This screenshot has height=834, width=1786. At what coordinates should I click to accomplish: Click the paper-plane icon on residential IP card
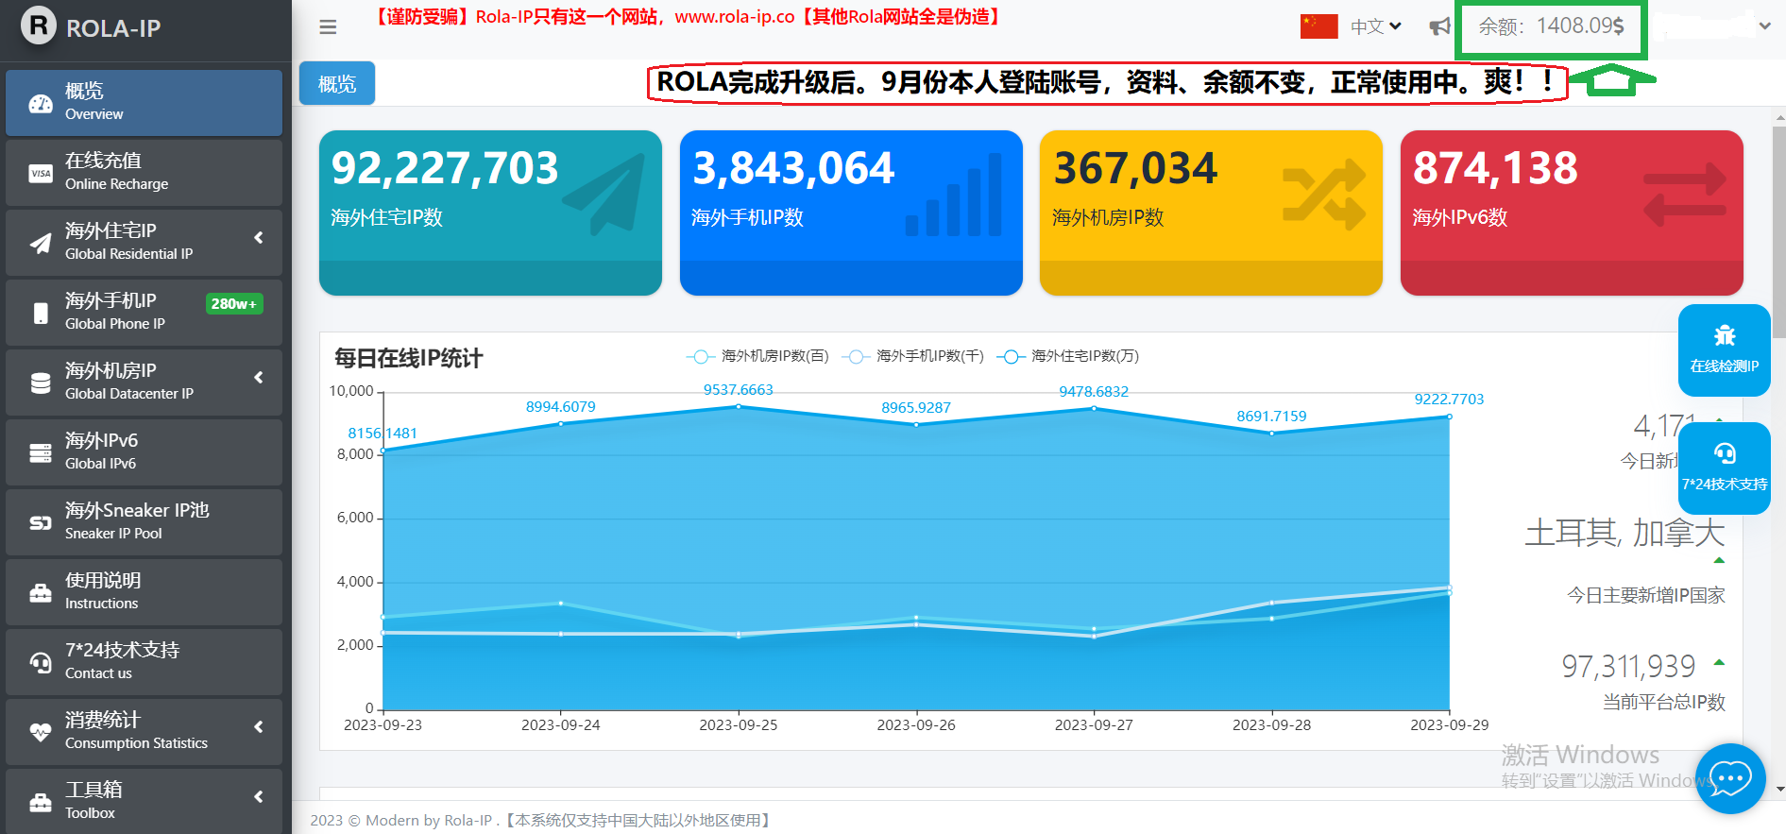[604, 194]
